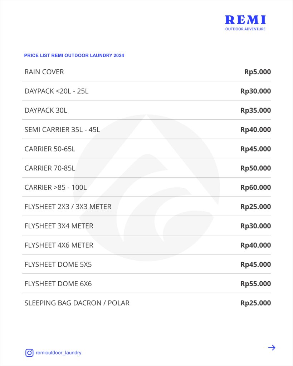Click the REMI Outdoor Adventure logo
This screenshot has height=366, width=293.
click(245, 23)
